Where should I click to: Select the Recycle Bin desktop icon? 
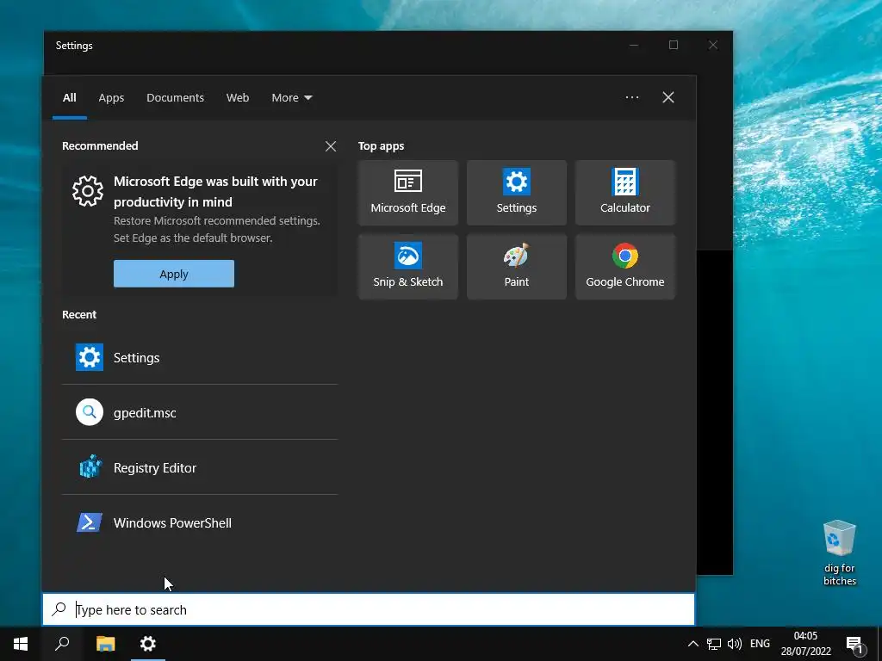point(839,553)
